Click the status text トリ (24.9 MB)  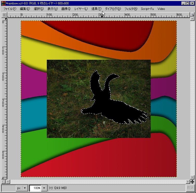coord(58,188)
